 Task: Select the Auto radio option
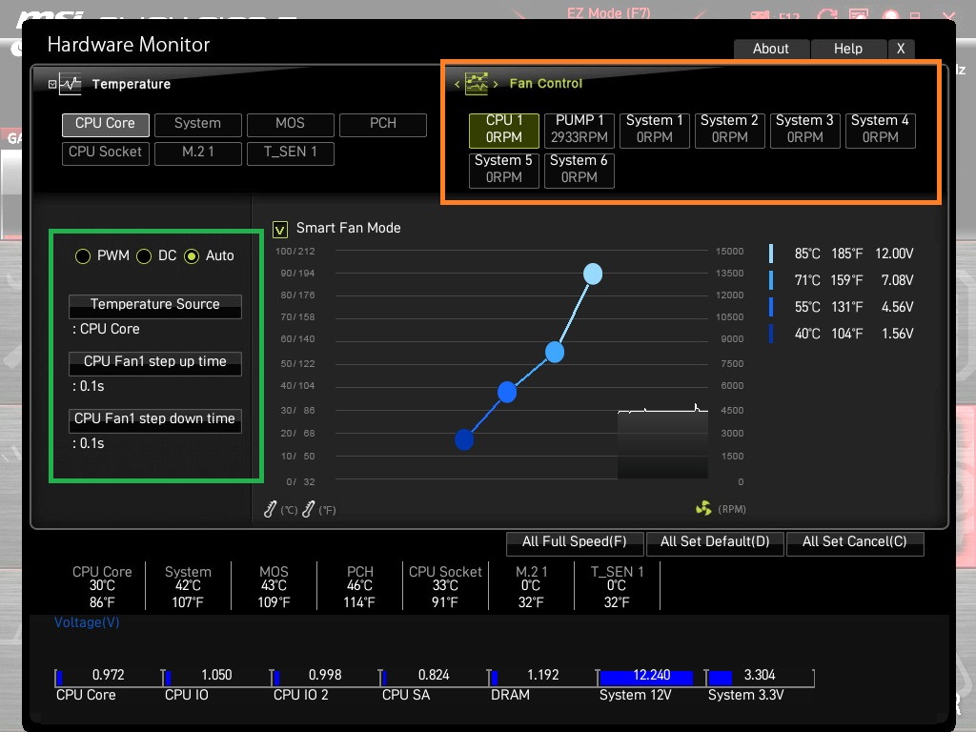point(192,255)
